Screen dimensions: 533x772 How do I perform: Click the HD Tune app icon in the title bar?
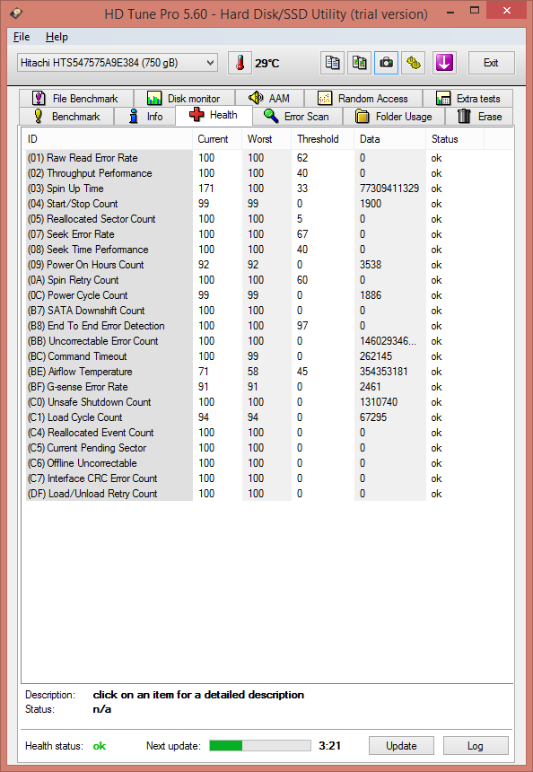(x=16, y=13)
